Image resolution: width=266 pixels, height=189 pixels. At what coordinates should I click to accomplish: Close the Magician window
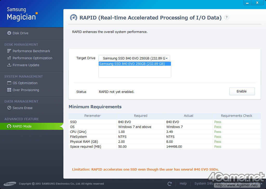[257, 3]
